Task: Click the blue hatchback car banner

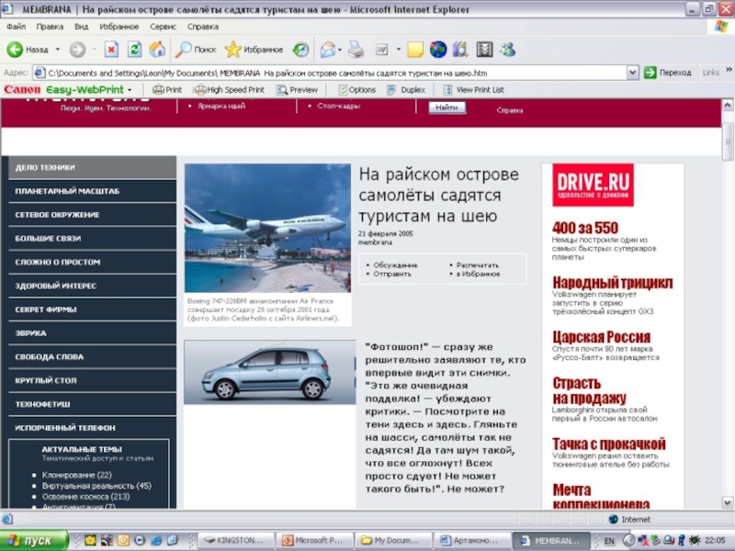Action: coord(270,373)
